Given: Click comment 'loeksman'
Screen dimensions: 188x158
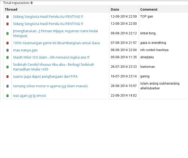Looking at the screenshot, I should 147,67.
